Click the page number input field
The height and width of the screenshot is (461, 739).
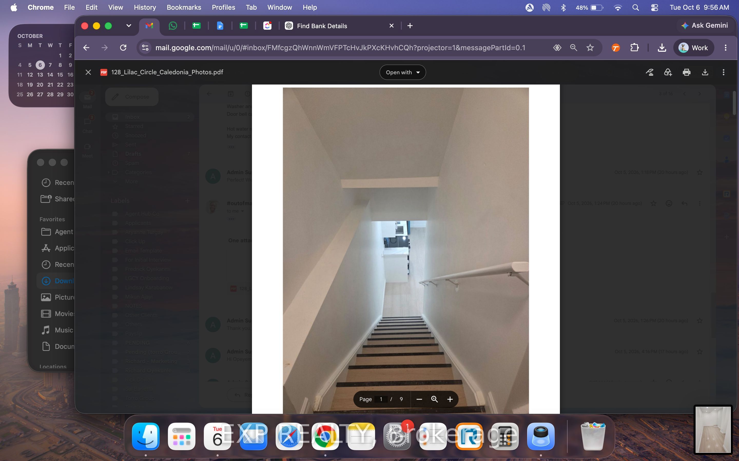click(x=381, y=399)
